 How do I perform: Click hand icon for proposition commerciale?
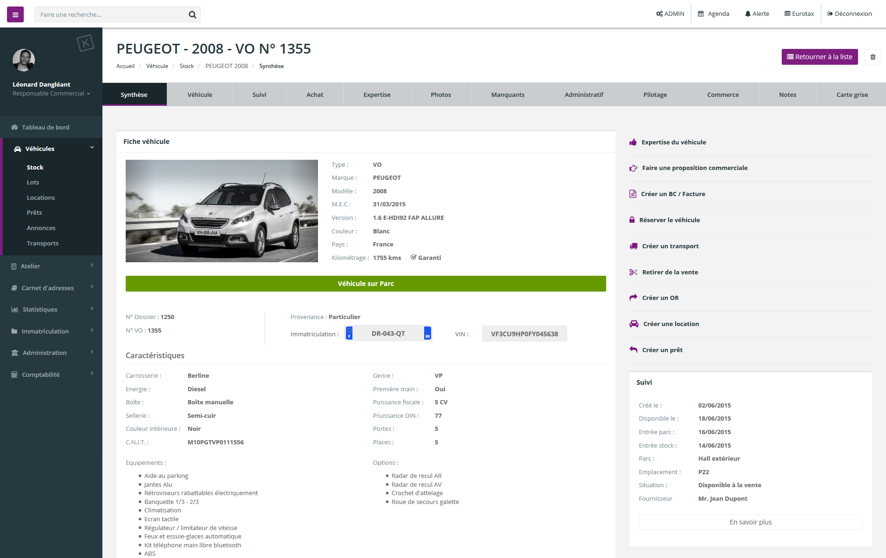[633, 168]
